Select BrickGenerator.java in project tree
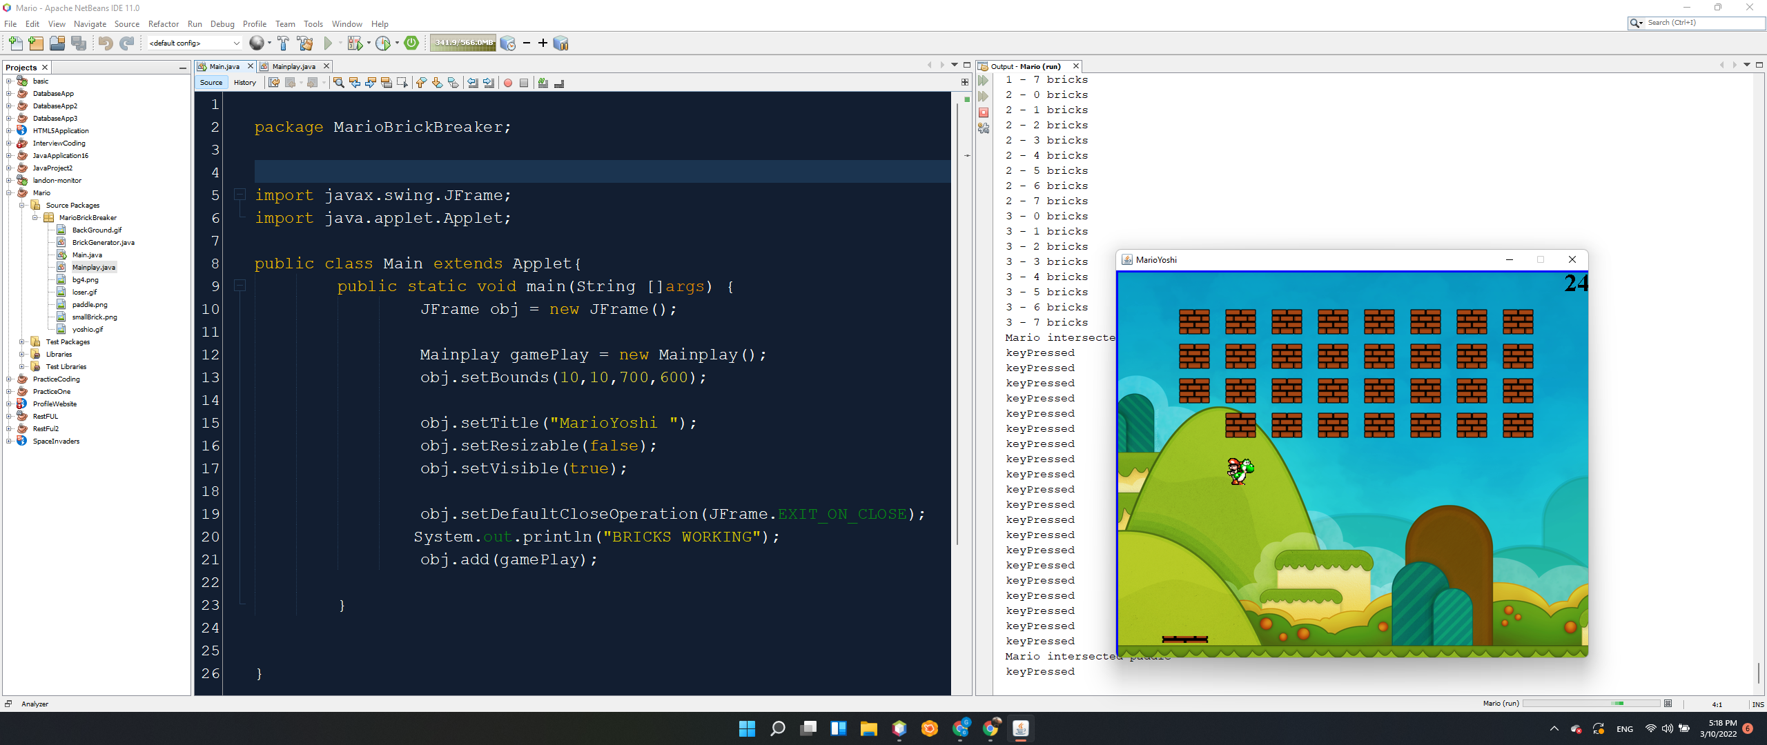Image resolution: width=1767 pixels, height=745 pixels. 103,242
